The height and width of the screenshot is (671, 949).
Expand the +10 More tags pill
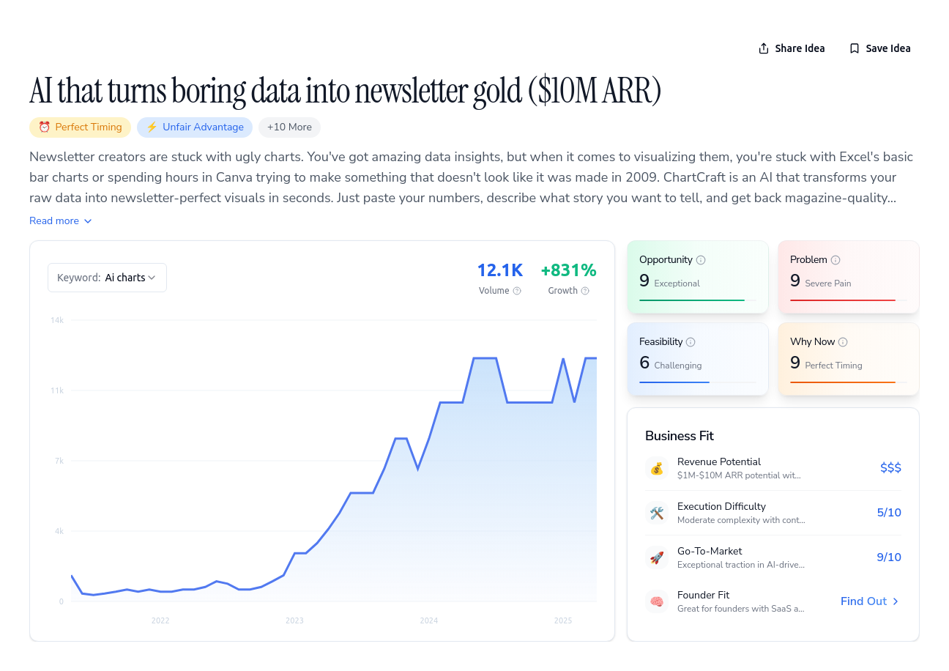coord(289,127)
